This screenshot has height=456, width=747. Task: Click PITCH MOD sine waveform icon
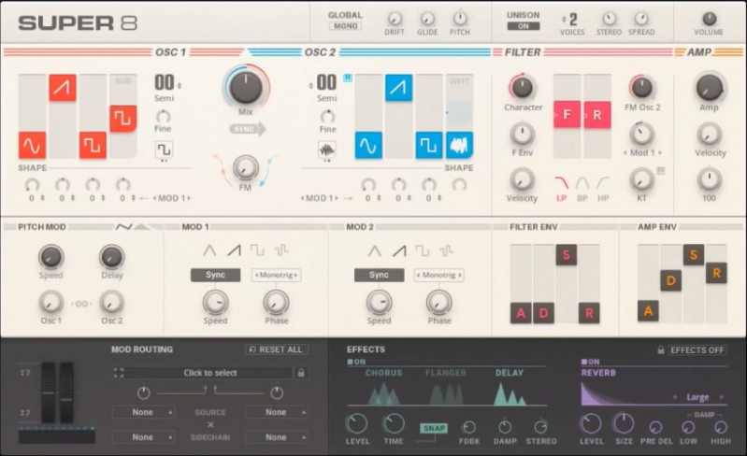[x=123, y=226]
